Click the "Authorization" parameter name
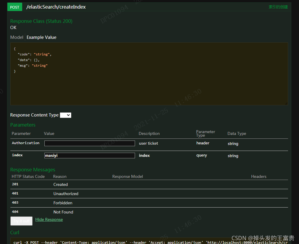299x244 pixels. pyautogui.click(x=25, y=143)
